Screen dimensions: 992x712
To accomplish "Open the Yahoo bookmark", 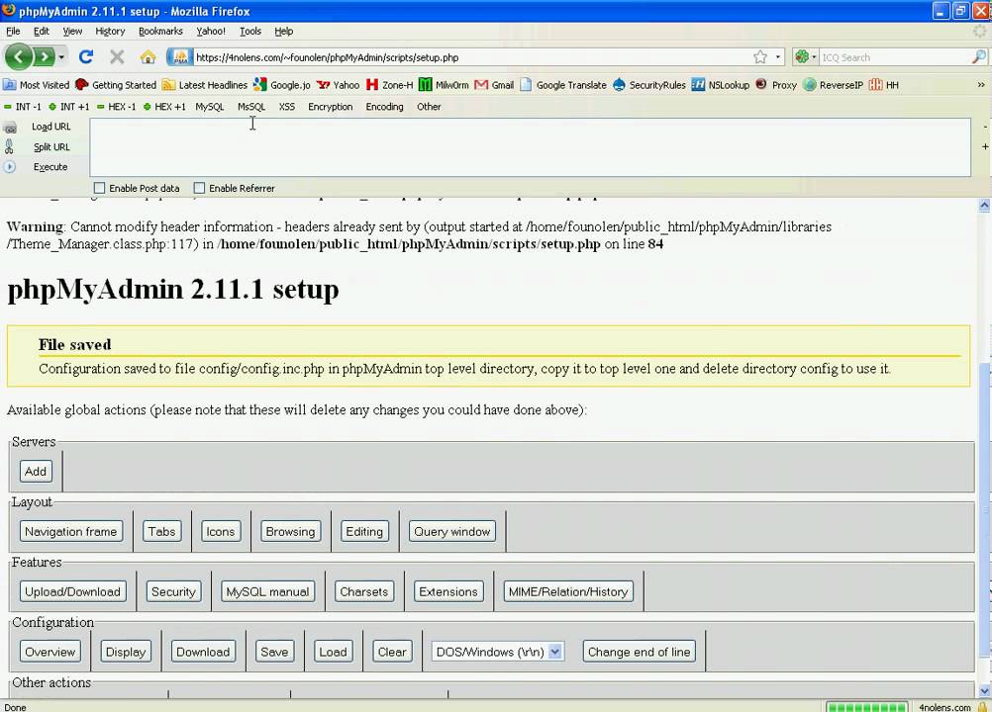I will (338, 85).
